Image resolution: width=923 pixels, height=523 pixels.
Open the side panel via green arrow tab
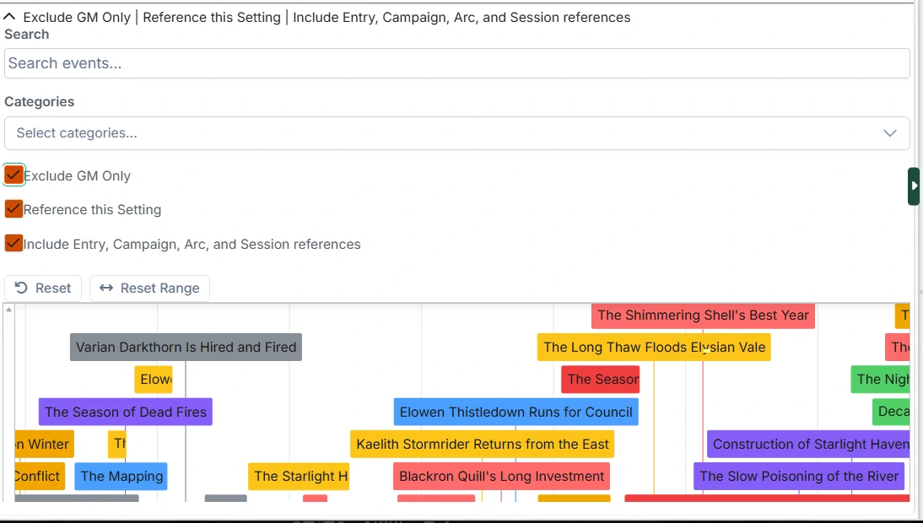tap(915, 186)
